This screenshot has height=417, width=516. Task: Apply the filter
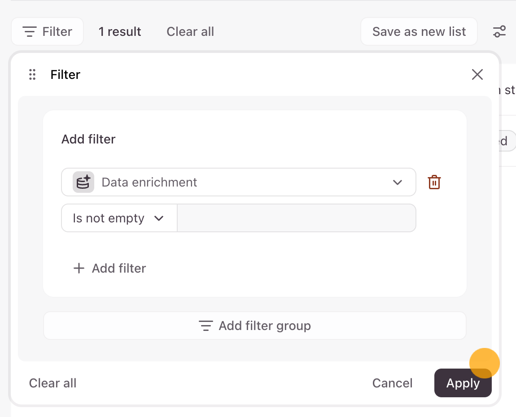pyautogui.click(x=463, y=383)
